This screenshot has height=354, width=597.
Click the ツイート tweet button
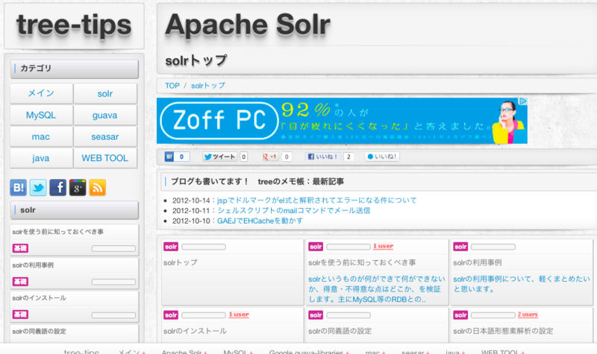pyautogui.click(x=219, y=157)
